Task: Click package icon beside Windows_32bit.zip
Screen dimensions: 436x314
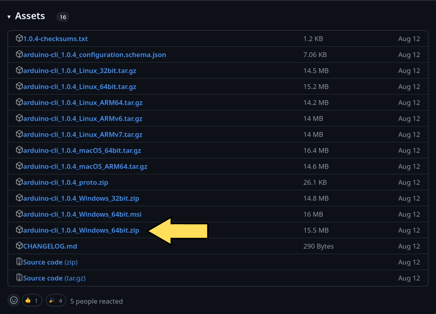Action: 19,197
